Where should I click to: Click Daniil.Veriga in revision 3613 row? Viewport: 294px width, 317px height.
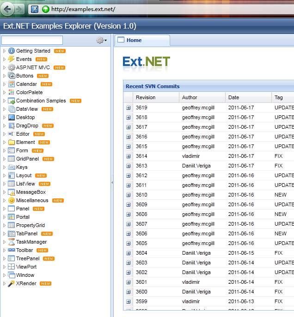click(196, 166)
